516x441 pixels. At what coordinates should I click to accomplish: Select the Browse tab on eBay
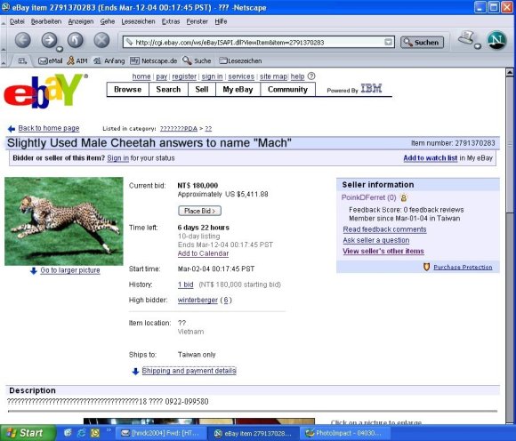[128, 90]
